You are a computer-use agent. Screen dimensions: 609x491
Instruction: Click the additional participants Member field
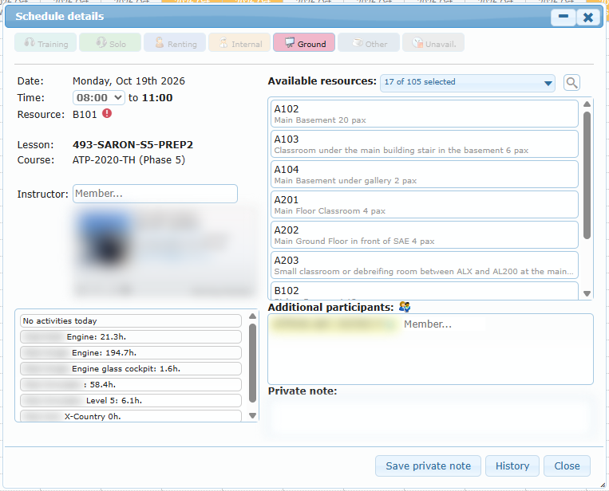pyautogui.click(x=445, y=324)
